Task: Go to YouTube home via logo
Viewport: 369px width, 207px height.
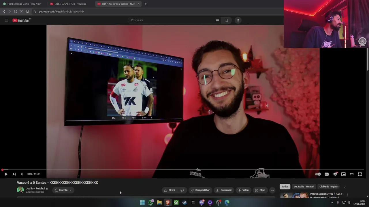Action: pyautogui.click(x=21, y=20)
